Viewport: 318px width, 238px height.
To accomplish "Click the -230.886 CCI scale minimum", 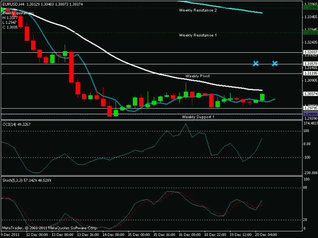I will coord(310,173).
